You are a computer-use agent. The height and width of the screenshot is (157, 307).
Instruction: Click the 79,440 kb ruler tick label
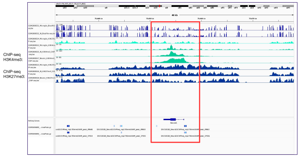[x=99, y=19]
